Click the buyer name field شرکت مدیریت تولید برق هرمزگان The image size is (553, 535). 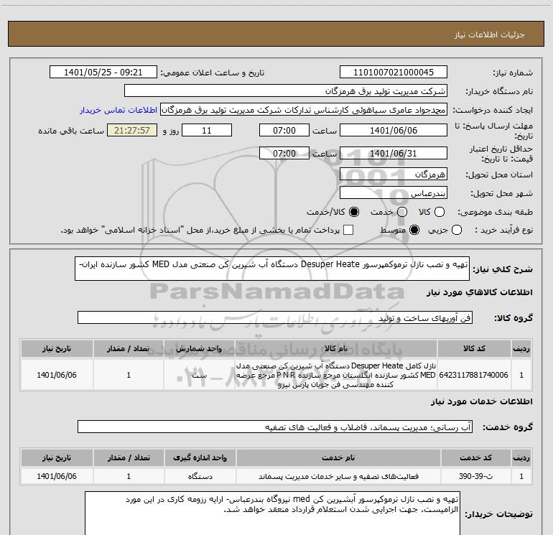286,90
